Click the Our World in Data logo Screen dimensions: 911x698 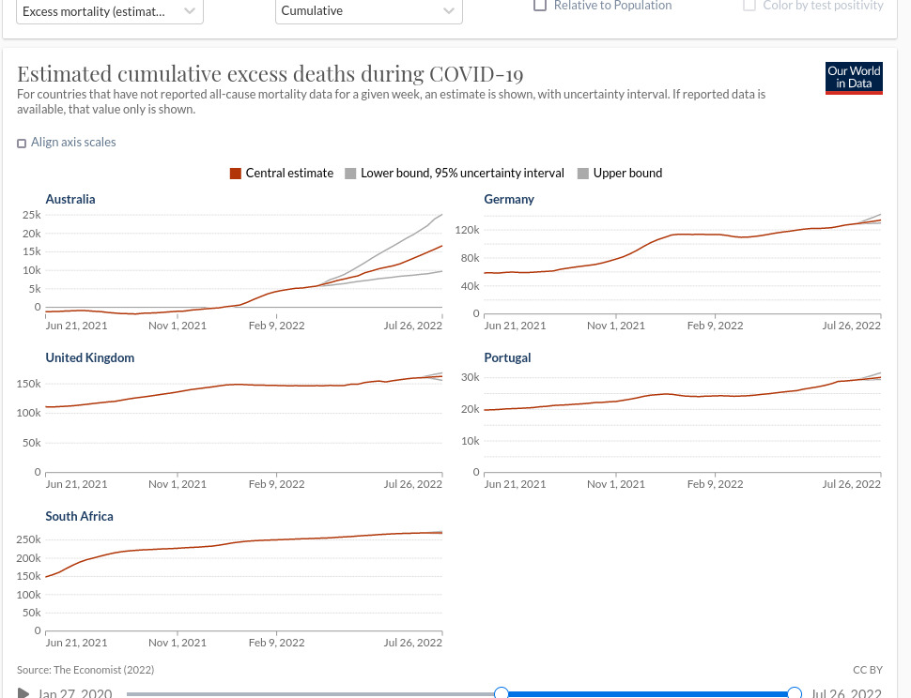(x=854, y=78)
